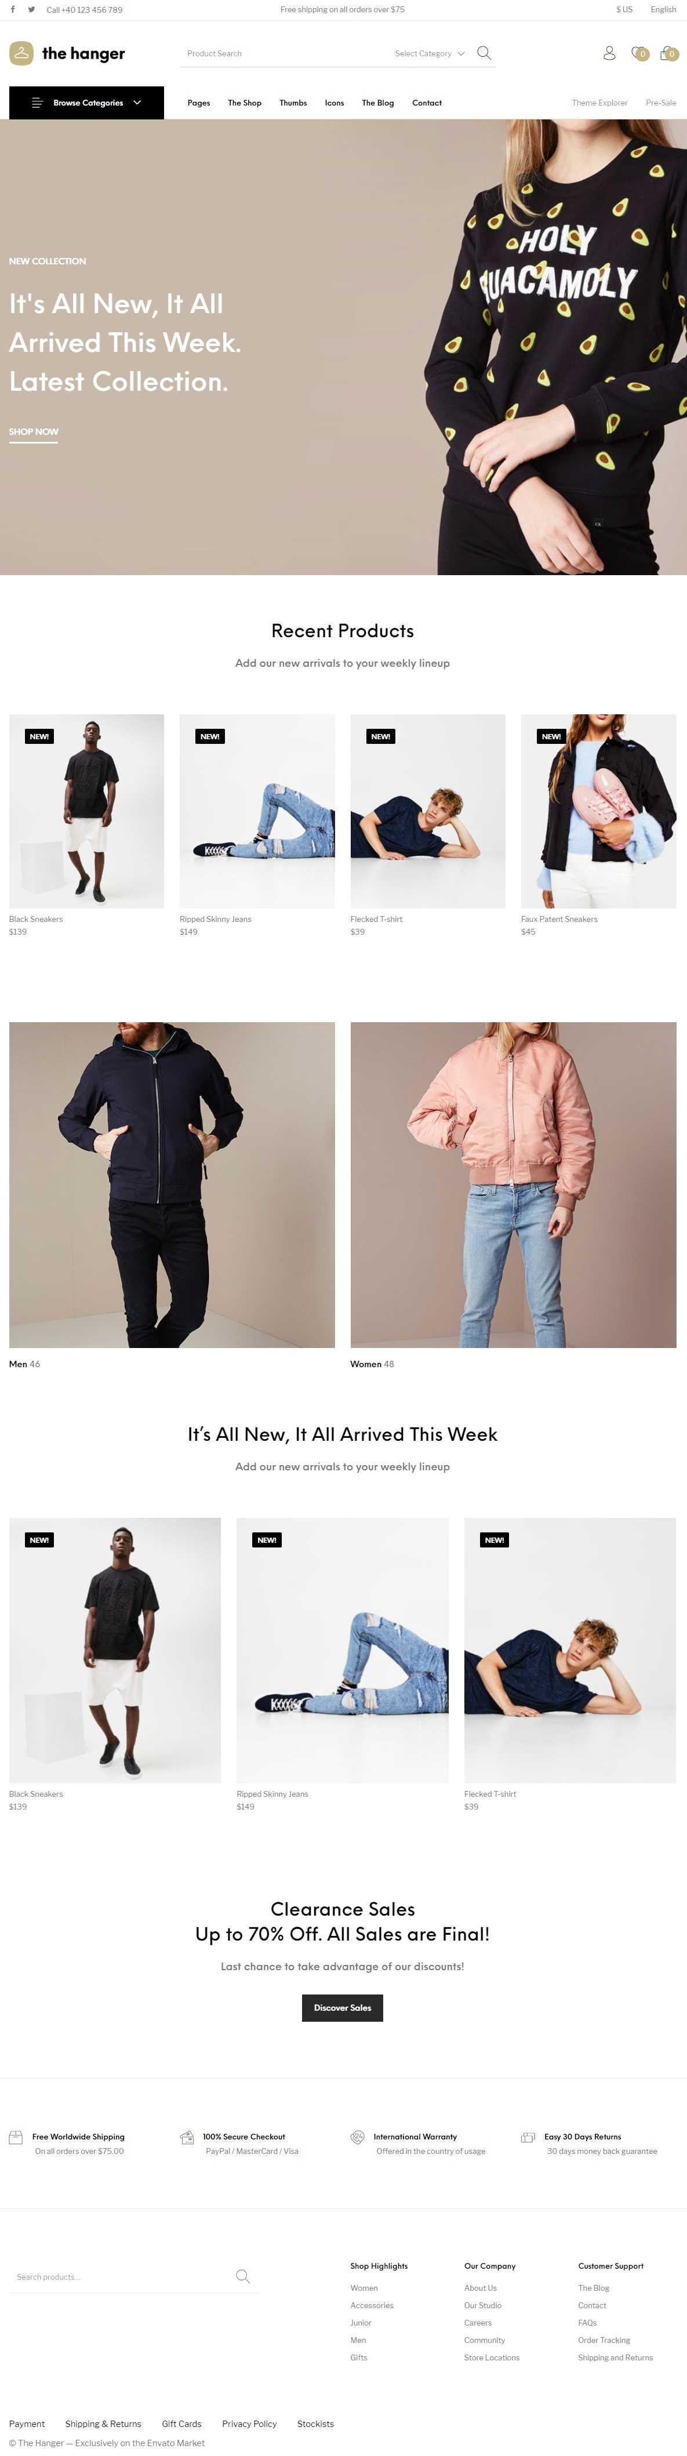
Task: Open the user account icon
Action: pyautogui.click(x=609, y=53)
